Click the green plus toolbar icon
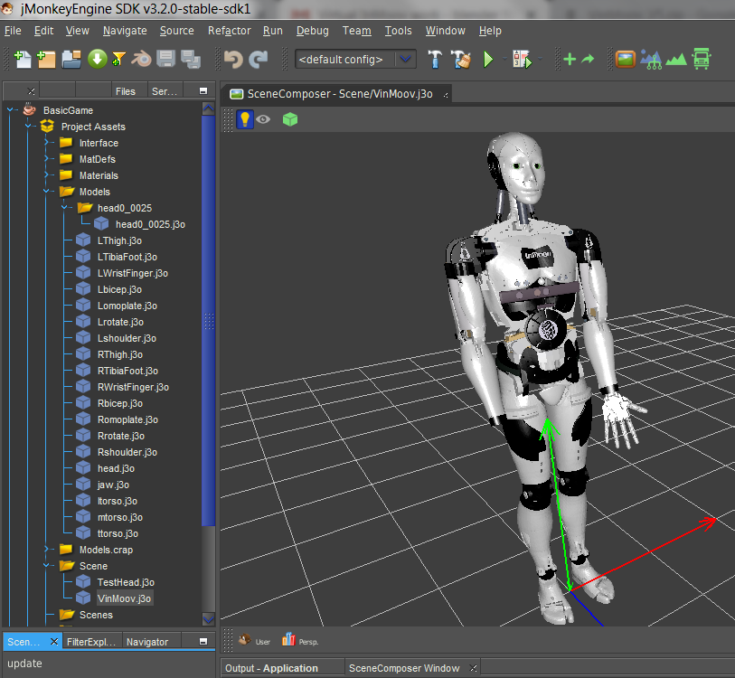735x678 pixels. click(570, 59)
